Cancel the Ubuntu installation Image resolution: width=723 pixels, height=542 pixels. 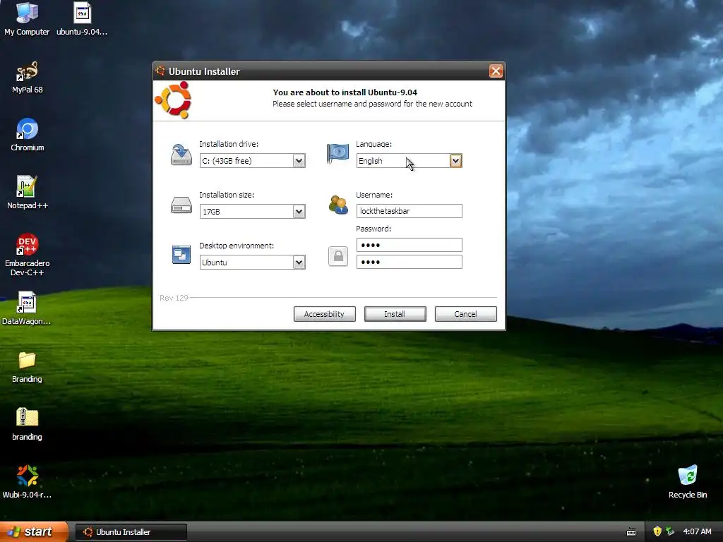[466, 314]
